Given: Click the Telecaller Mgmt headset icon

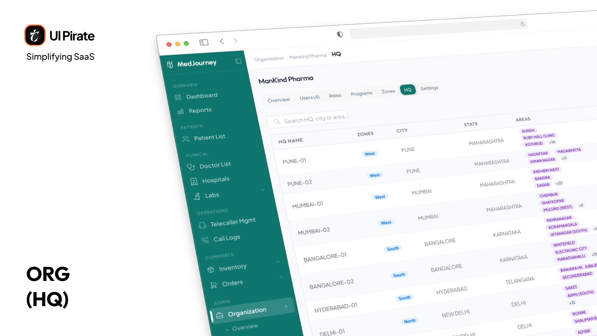Looking at the screenshot, I should coord(202,225).
